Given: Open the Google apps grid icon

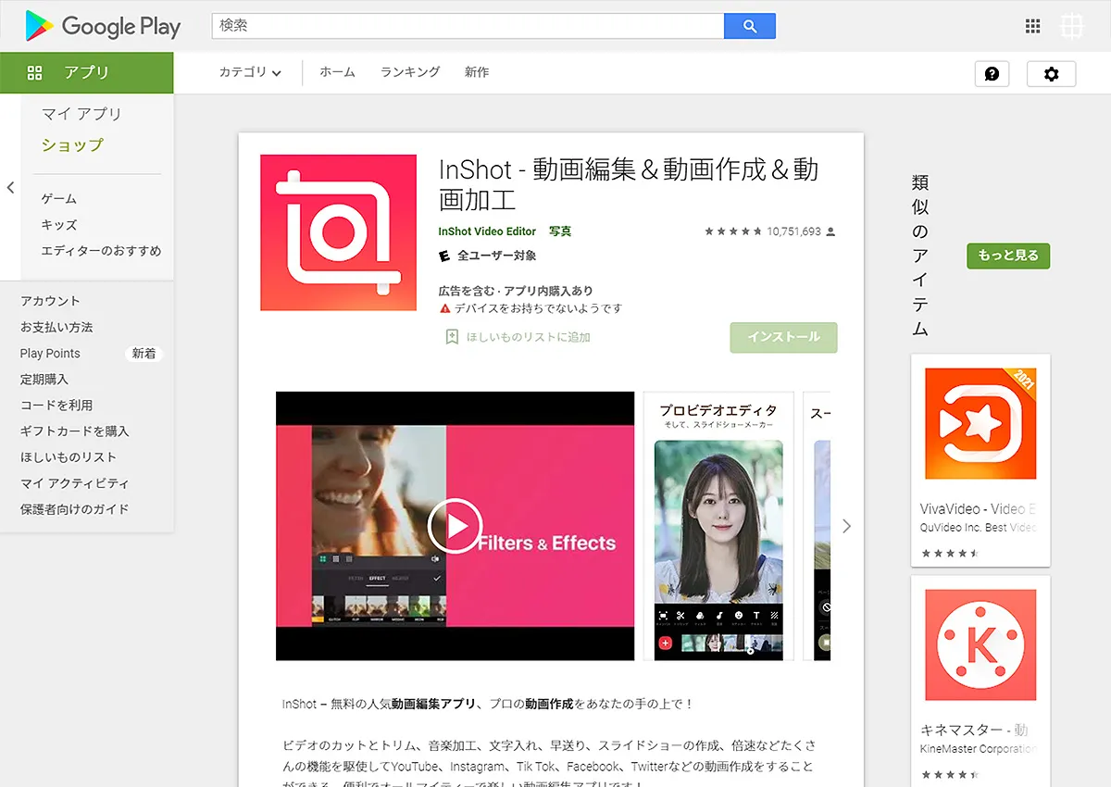Looking at the screenshot, I should pyautogui.click(x=1032, y=26).
